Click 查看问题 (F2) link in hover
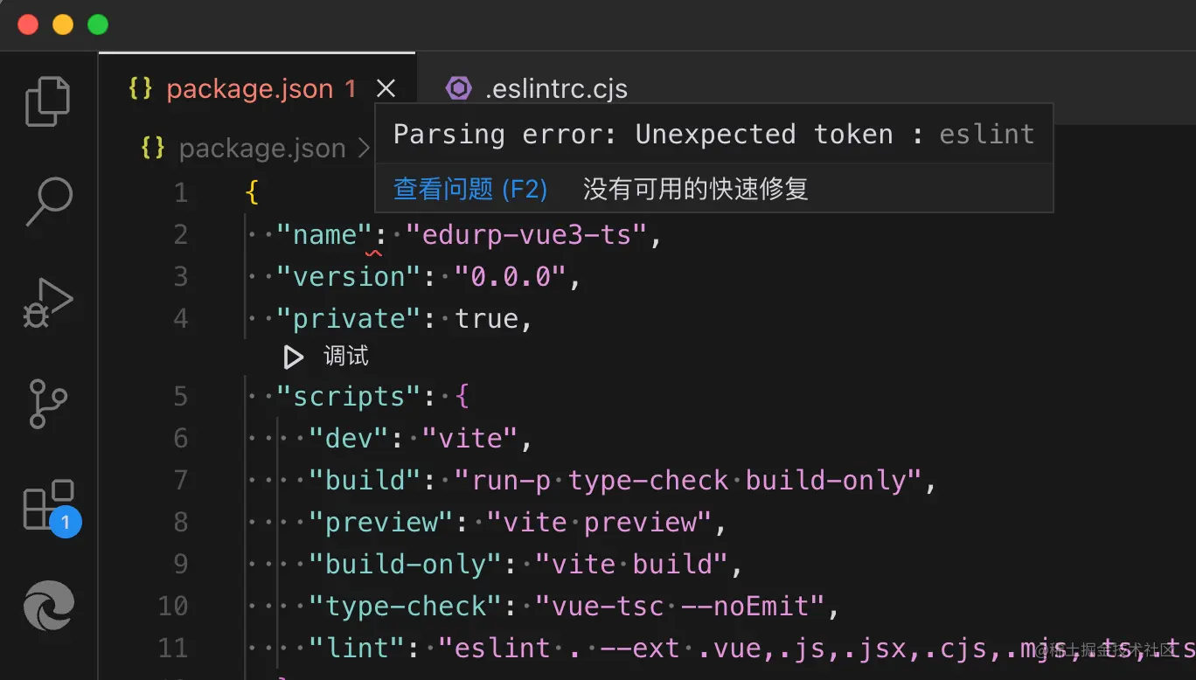This screenshot has width=1196, height=680. click(x=470, y=189)
